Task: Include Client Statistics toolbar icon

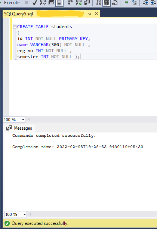Action: pyautogui.click(x=87, y=3)
